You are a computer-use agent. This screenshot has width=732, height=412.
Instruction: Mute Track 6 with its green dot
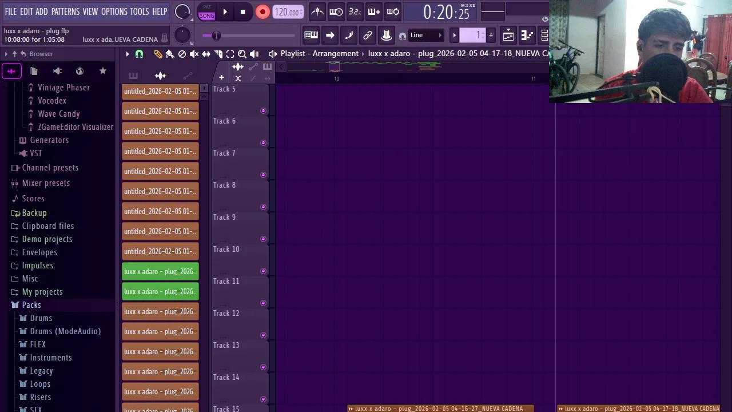click(x=263, y=143)
